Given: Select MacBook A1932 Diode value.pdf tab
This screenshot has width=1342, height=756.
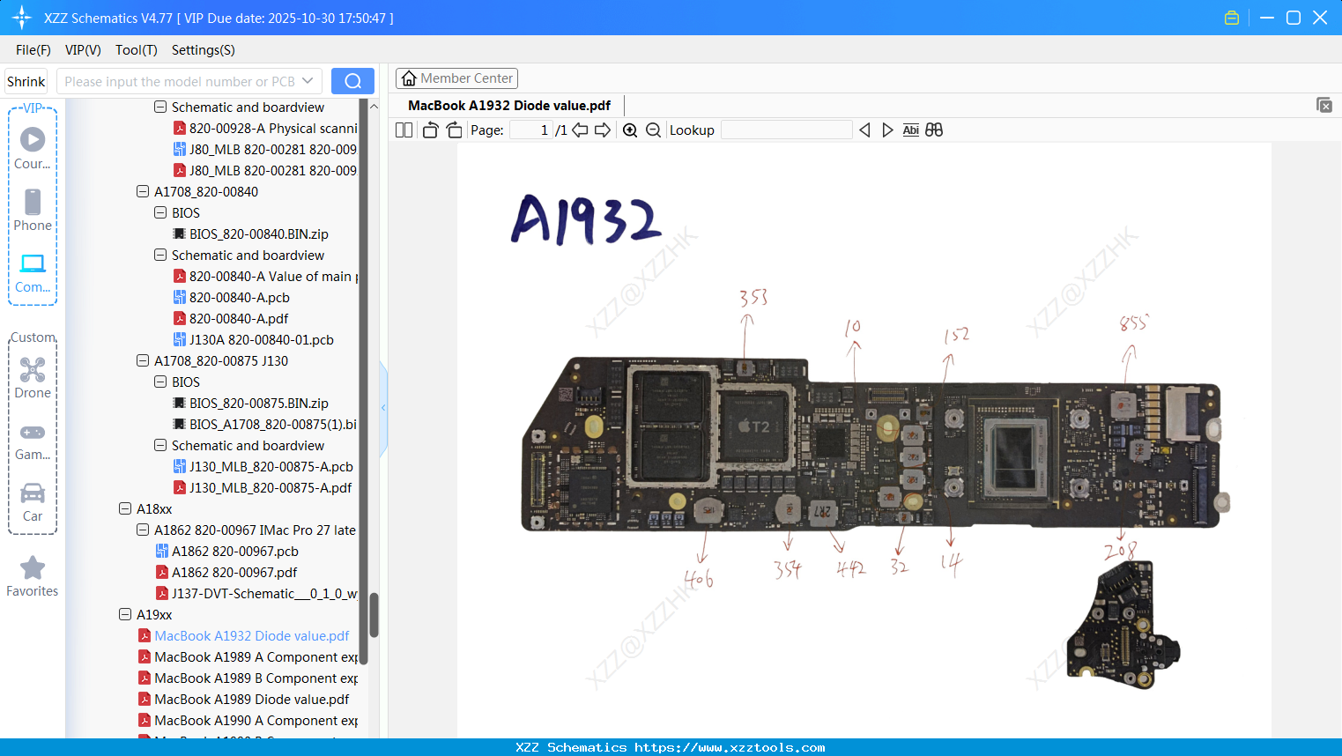Looking at the screenshot, I should (509, 106).
